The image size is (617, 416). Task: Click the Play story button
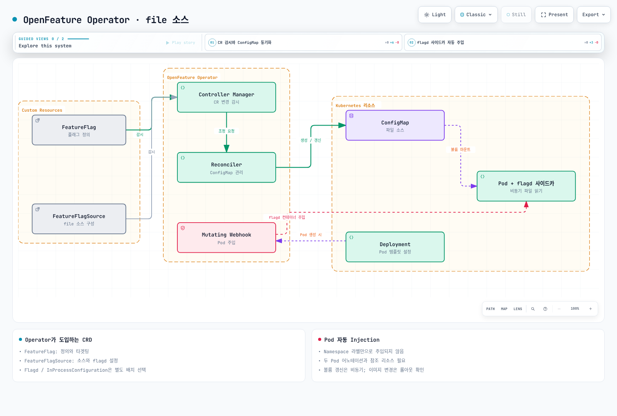tap(180, 43)
